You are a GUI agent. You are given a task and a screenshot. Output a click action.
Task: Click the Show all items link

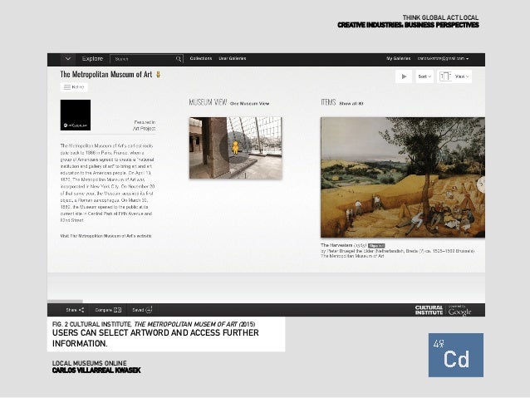pyautogui.click(x=351, y=104)
